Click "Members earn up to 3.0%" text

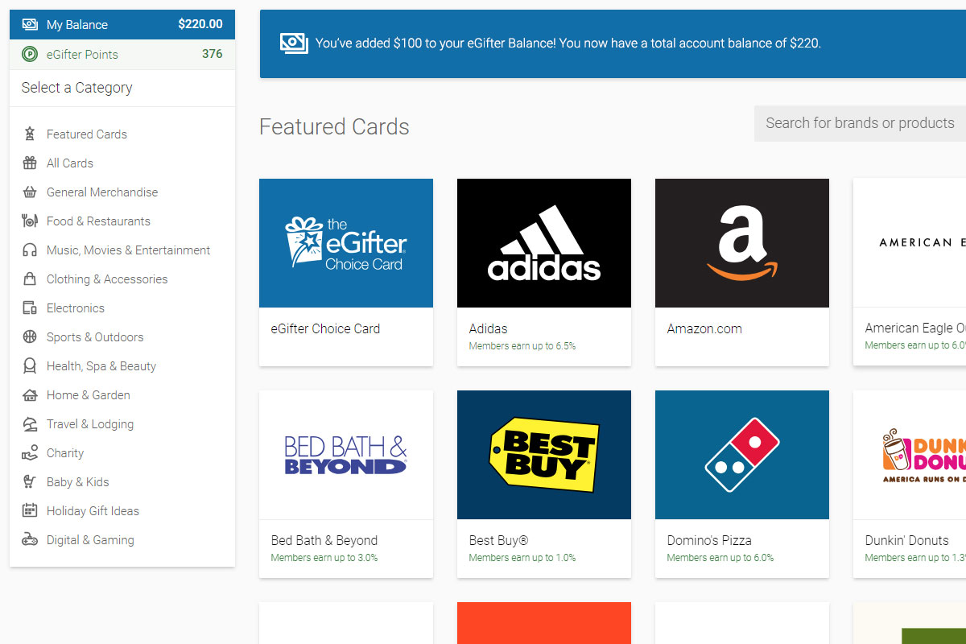coord(324,558)
